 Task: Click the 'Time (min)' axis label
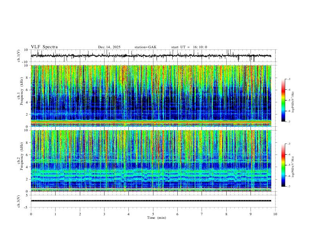pyautogui.click(x=157, y=218)
